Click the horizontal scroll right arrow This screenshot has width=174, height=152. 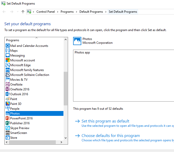click(61, 142)
